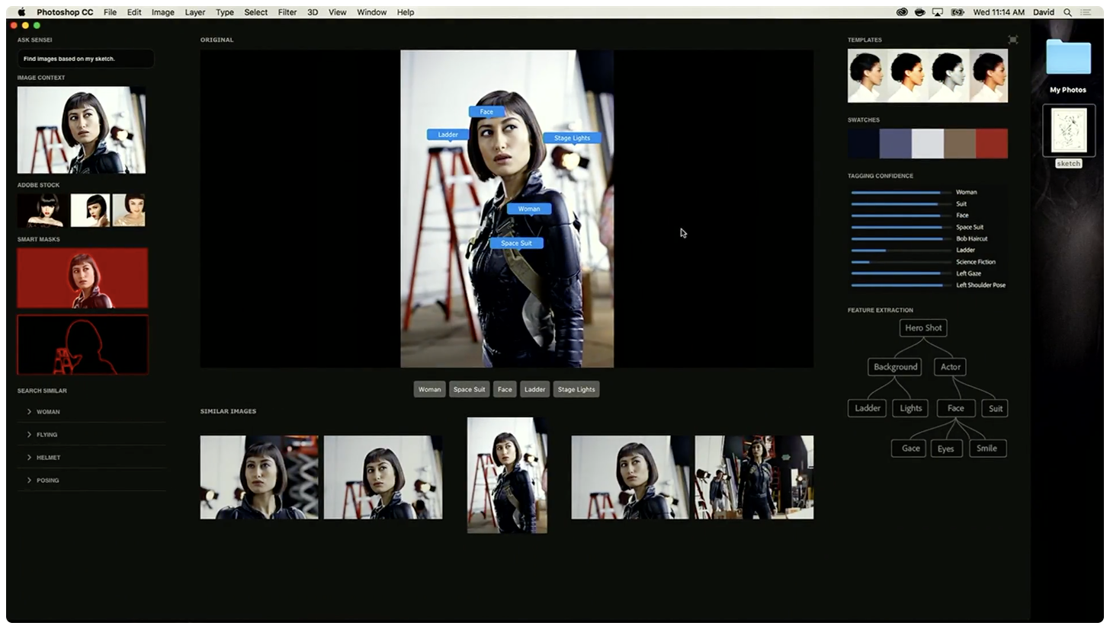Screen dimensions: 1110x629
Task: Open the Filter menu
Action: (287, 12)
